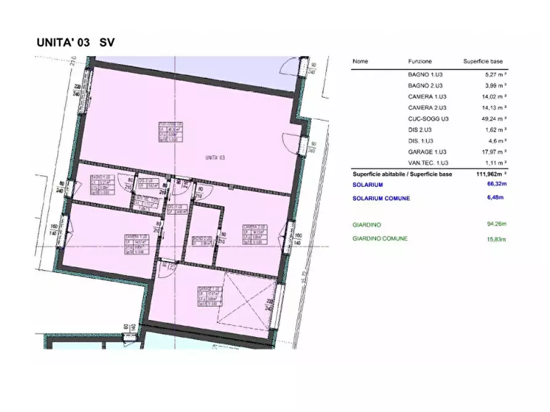This screenshot has width=550, height=412.
Task: Click the BAGNO 2.U3 row label
Action: tap(425, 85)
